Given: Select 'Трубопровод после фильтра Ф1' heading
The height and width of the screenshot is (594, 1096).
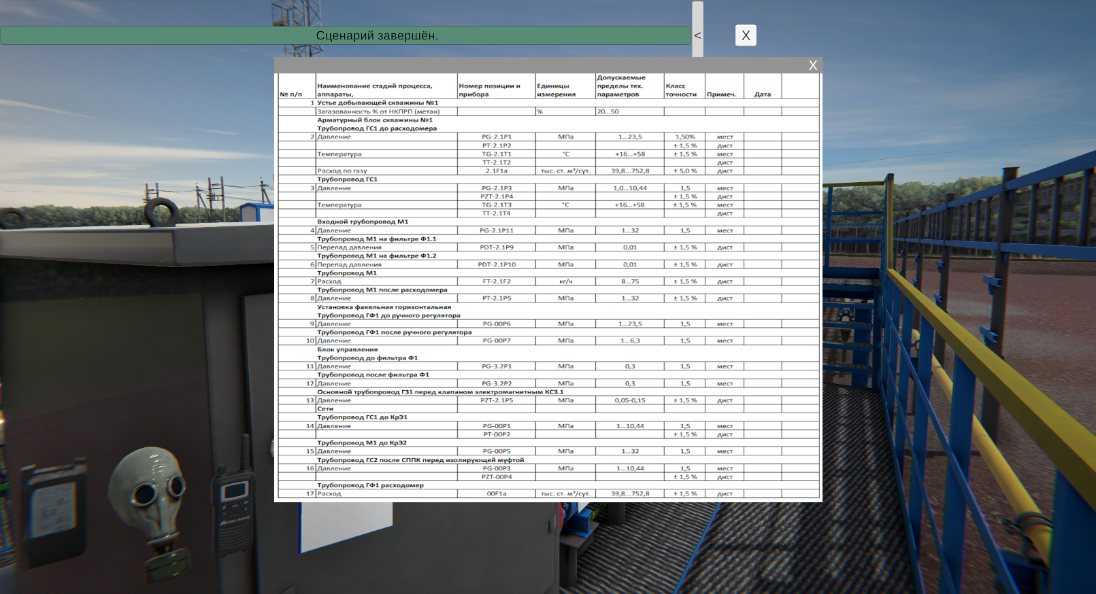Looking at the screenshot, I should (373, 374).
